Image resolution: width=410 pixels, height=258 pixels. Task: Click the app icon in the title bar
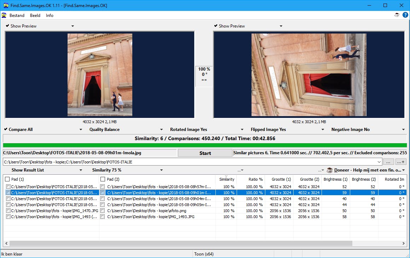(6, 6)
